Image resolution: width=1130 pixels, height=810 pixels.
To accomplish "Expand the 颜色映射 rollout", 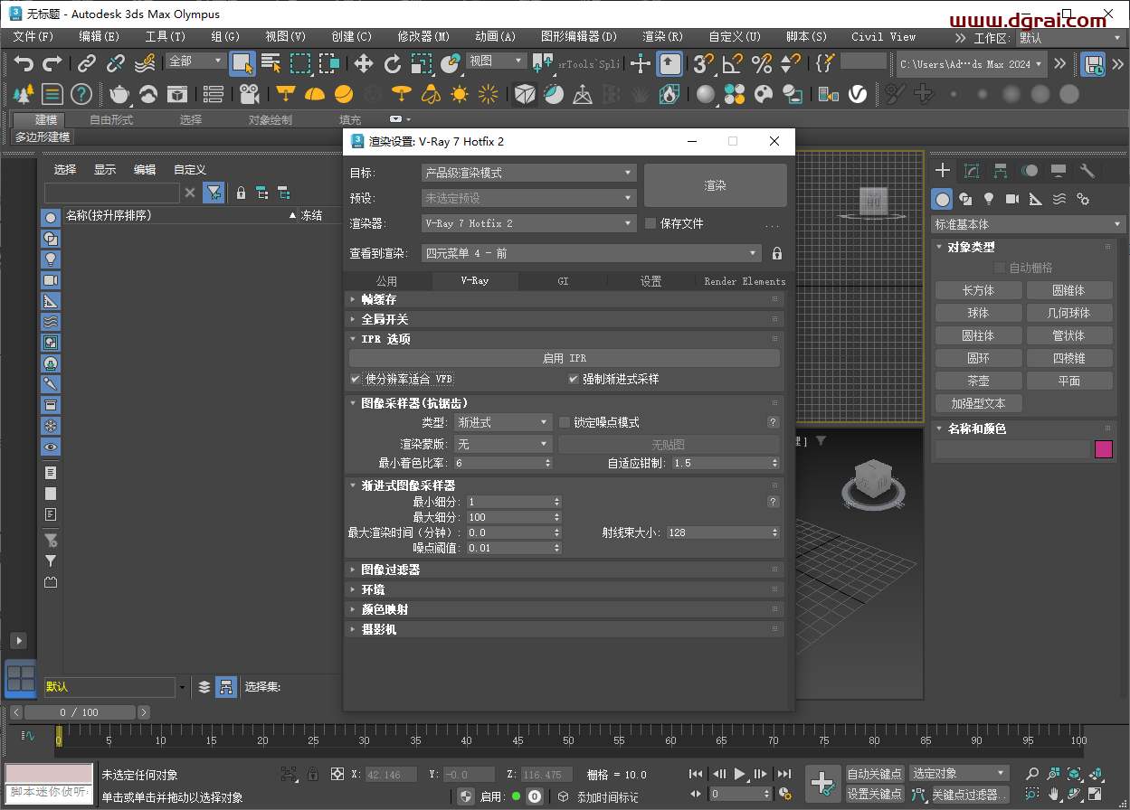I will pos(565,609).
